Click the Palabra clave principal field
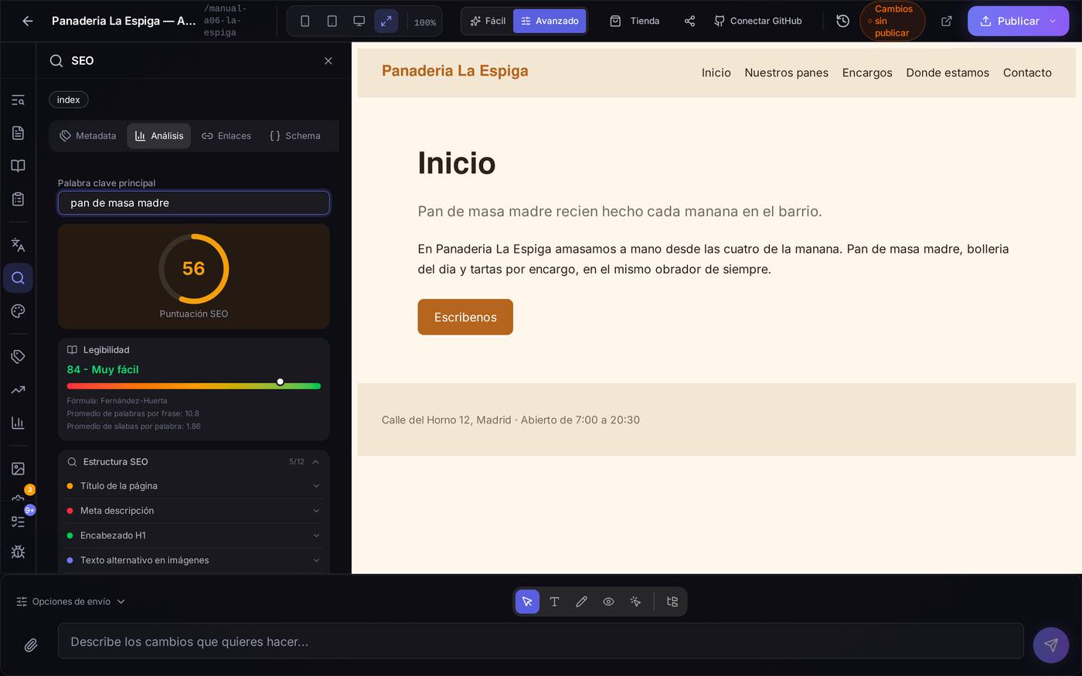The width and height of the screenshot is (1082, 676). click(194, 202)
